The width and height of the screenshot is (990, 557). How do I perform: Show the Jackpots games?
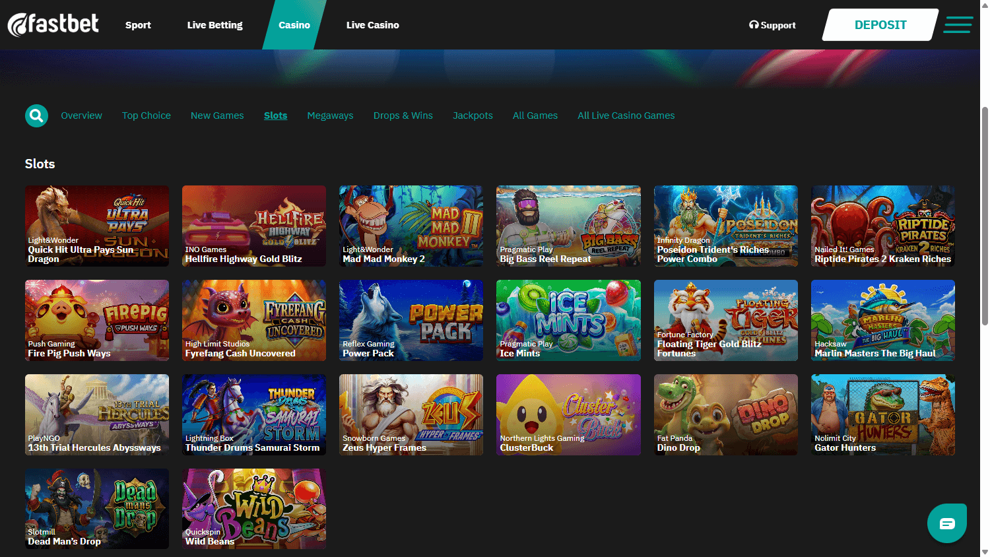tap(473, 115)
